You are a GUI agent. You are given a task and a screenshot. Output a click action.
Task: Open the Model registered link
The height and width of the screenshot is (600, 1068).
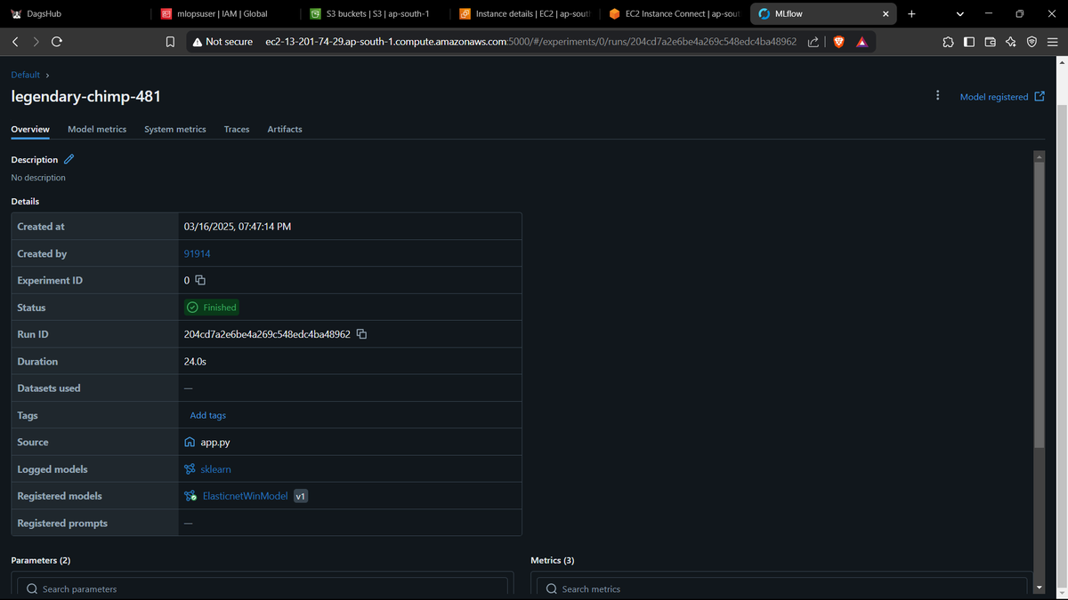[x=1002, y=97]
